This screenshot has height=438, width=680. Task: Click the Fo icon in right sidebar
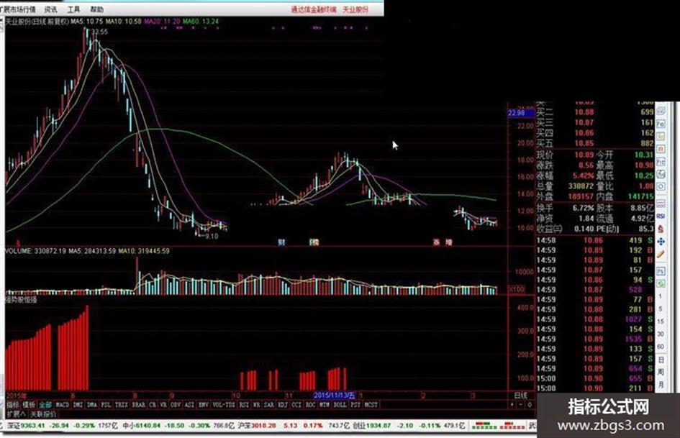tap(661, 124)
